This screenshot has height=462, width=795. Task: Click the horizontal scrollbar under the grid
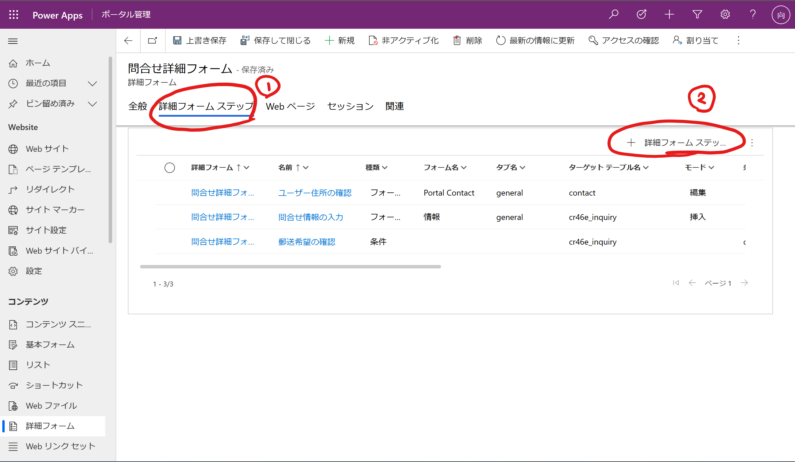point(290,267)
